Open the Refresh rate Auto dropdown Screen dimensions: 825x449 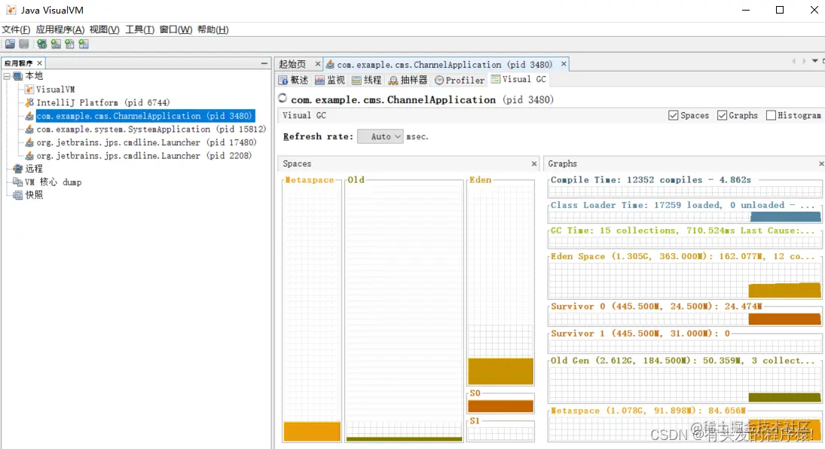coord(380,137)
